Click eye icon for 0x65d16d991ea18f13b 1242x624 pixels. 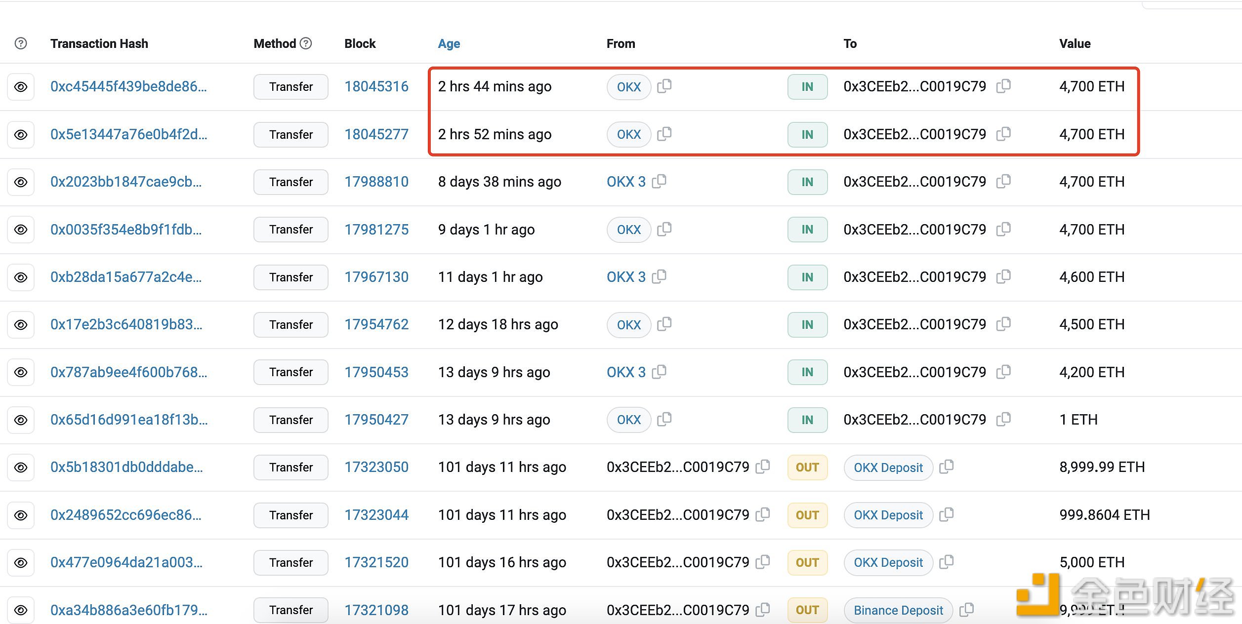coord(21,420)
